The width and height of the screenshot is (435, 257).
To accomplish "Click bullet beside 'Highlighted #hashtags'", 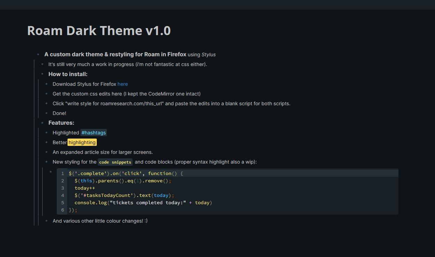I will [46, 133].
